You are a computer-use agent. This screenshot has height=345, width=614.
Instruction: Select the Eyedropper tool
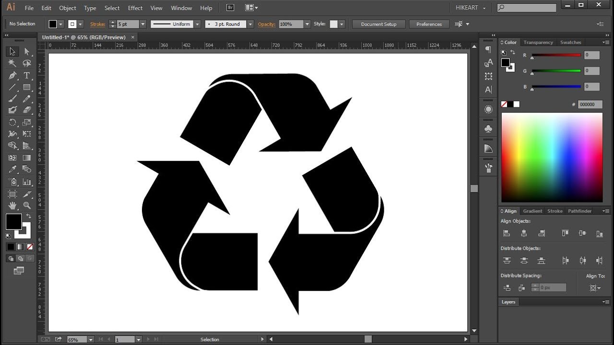[x=12, y=169]
